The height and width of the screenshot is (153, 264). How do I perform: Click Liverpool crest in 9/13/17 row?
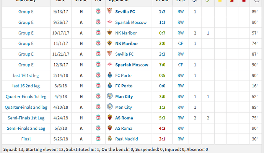tap(98, 11)
